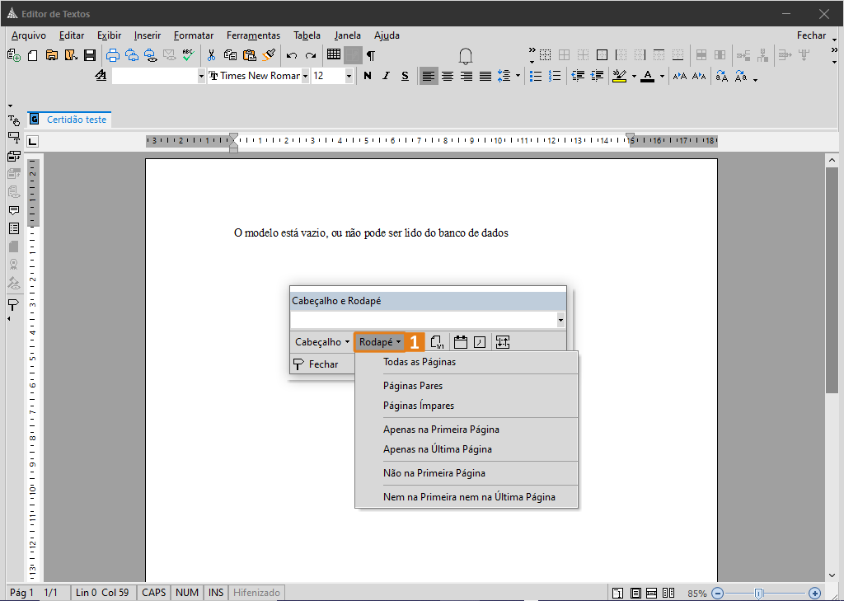The height and width of the screenshot is (601, 844).
Task: Click the vertical scrollbar thumb
Action: pyautogui.click(x=832, y=280)
